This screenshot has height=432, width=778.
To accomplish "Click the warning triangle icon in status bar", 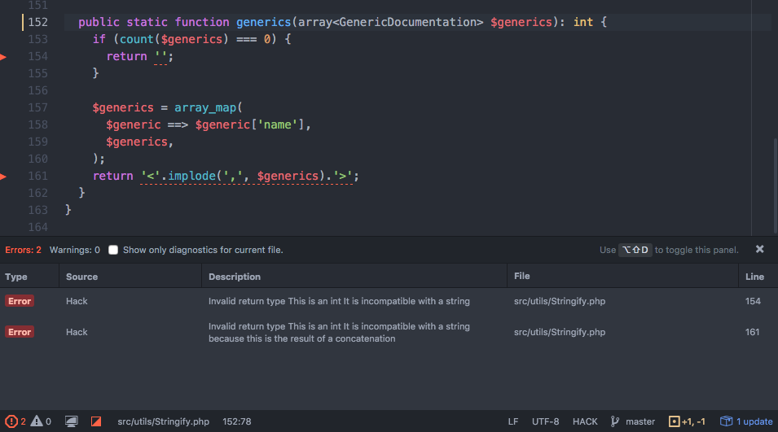I will [x=37, y=421].
